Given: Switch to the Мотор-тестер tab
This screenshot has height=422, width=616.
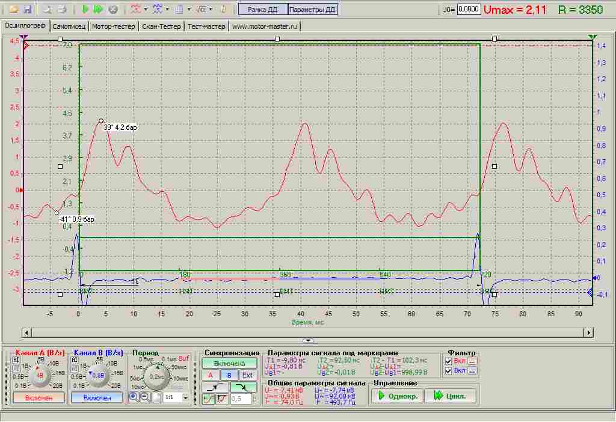Looking at the screenshot, I should click(x=113, y=26).
